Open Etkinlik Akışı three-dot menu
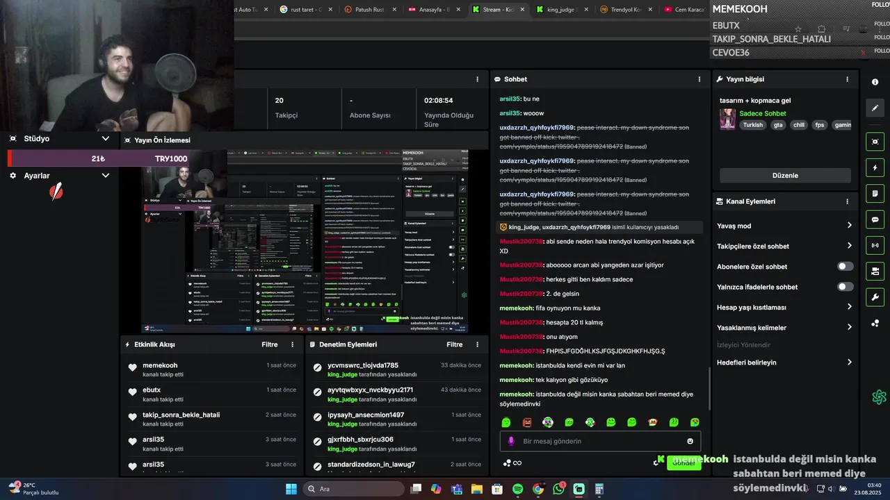Screen dimensions: 890x500 tap(292, 344)
